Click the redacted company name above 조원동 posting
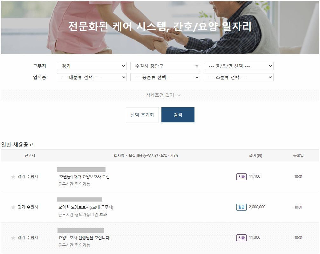Image resolution: width=320 pixels, height=254 pixels. pyautogui.click(x=81, y=169)
